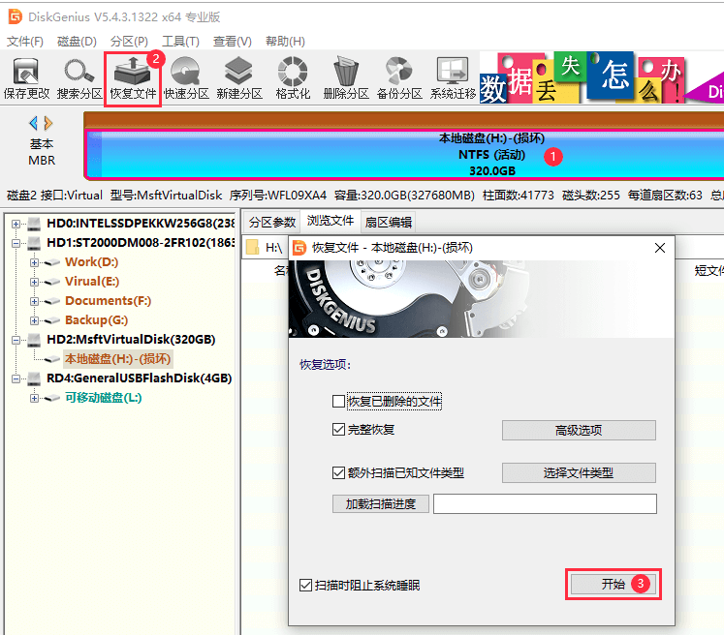
Task: Toggle the 扫描时阻止系统睡眠 checkbox
Action: (x=305, y=586)
